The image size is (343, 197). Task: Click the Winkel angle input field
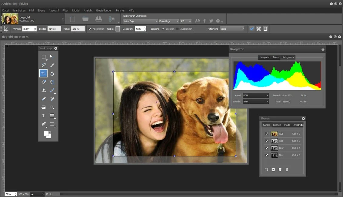[x=29, y=29]
